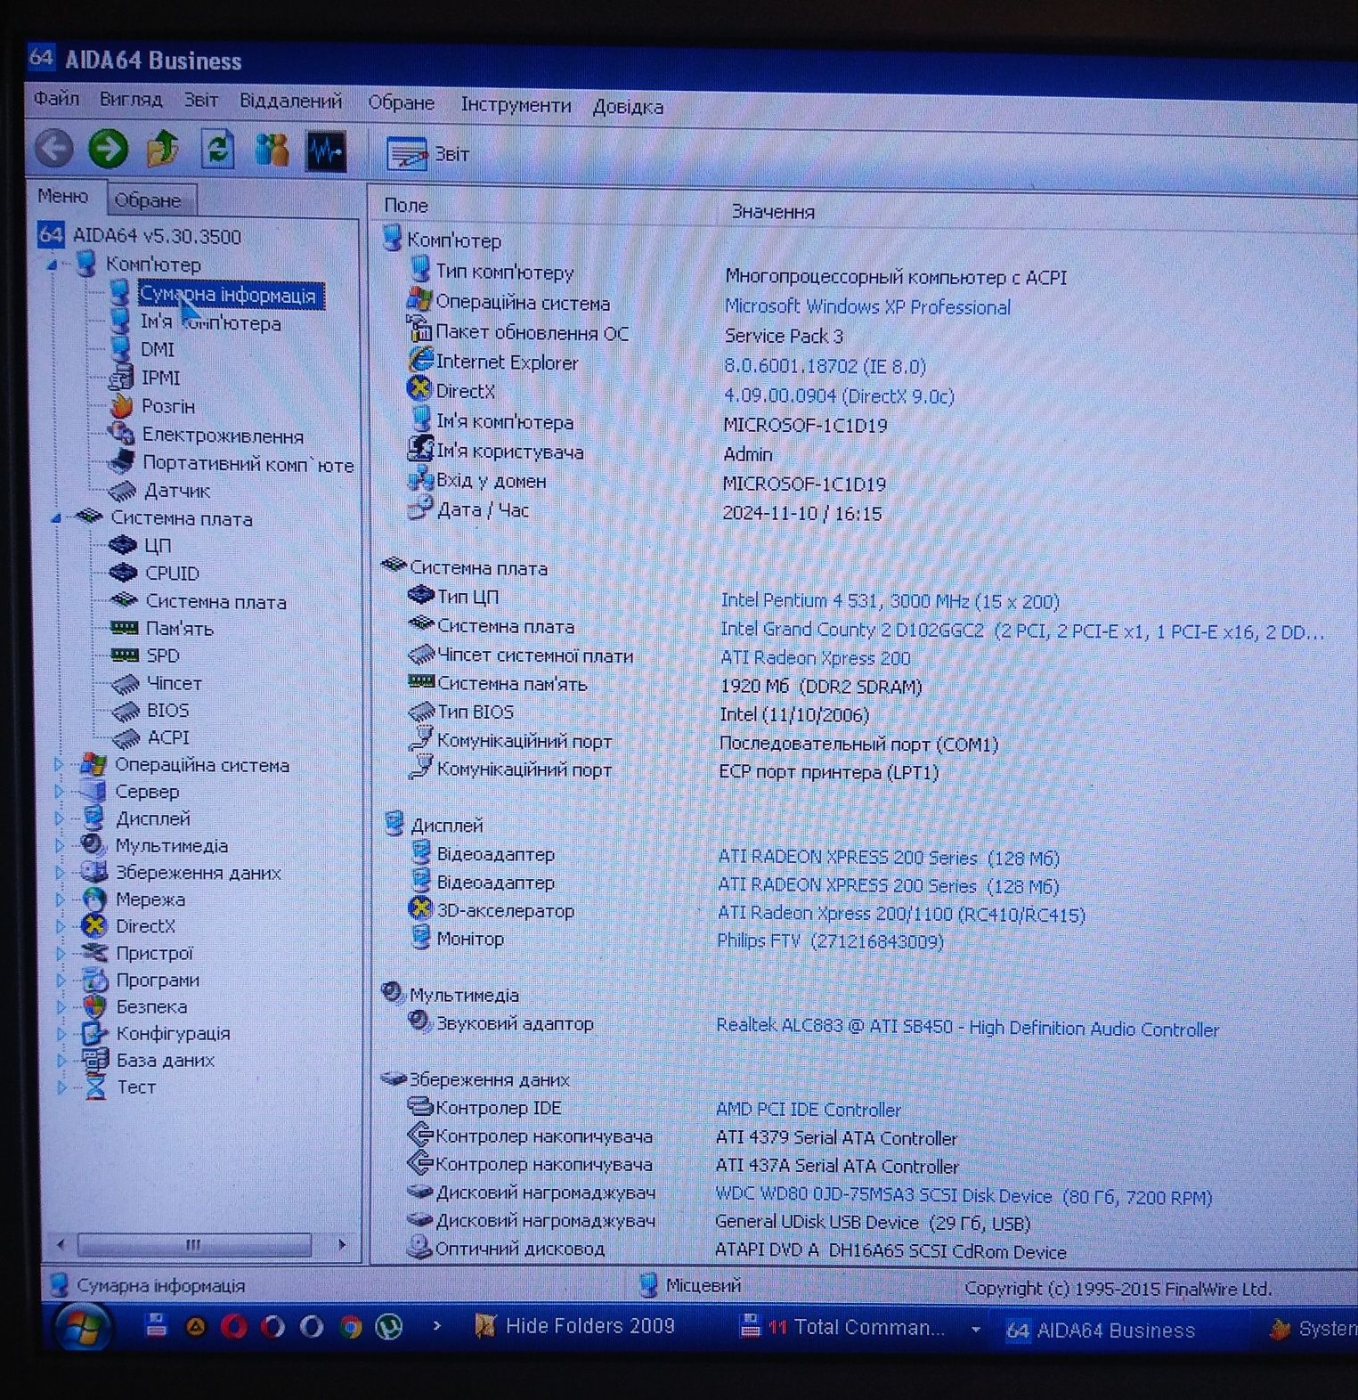Expand the DirectX tree node
This screenshot has height=1400, width=1358.
[60, 926]
